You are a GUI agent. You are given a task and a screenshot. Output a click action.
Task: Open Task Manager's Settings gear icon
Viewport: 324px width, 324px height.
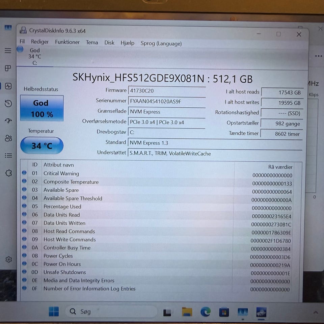(x=8, y=259)
